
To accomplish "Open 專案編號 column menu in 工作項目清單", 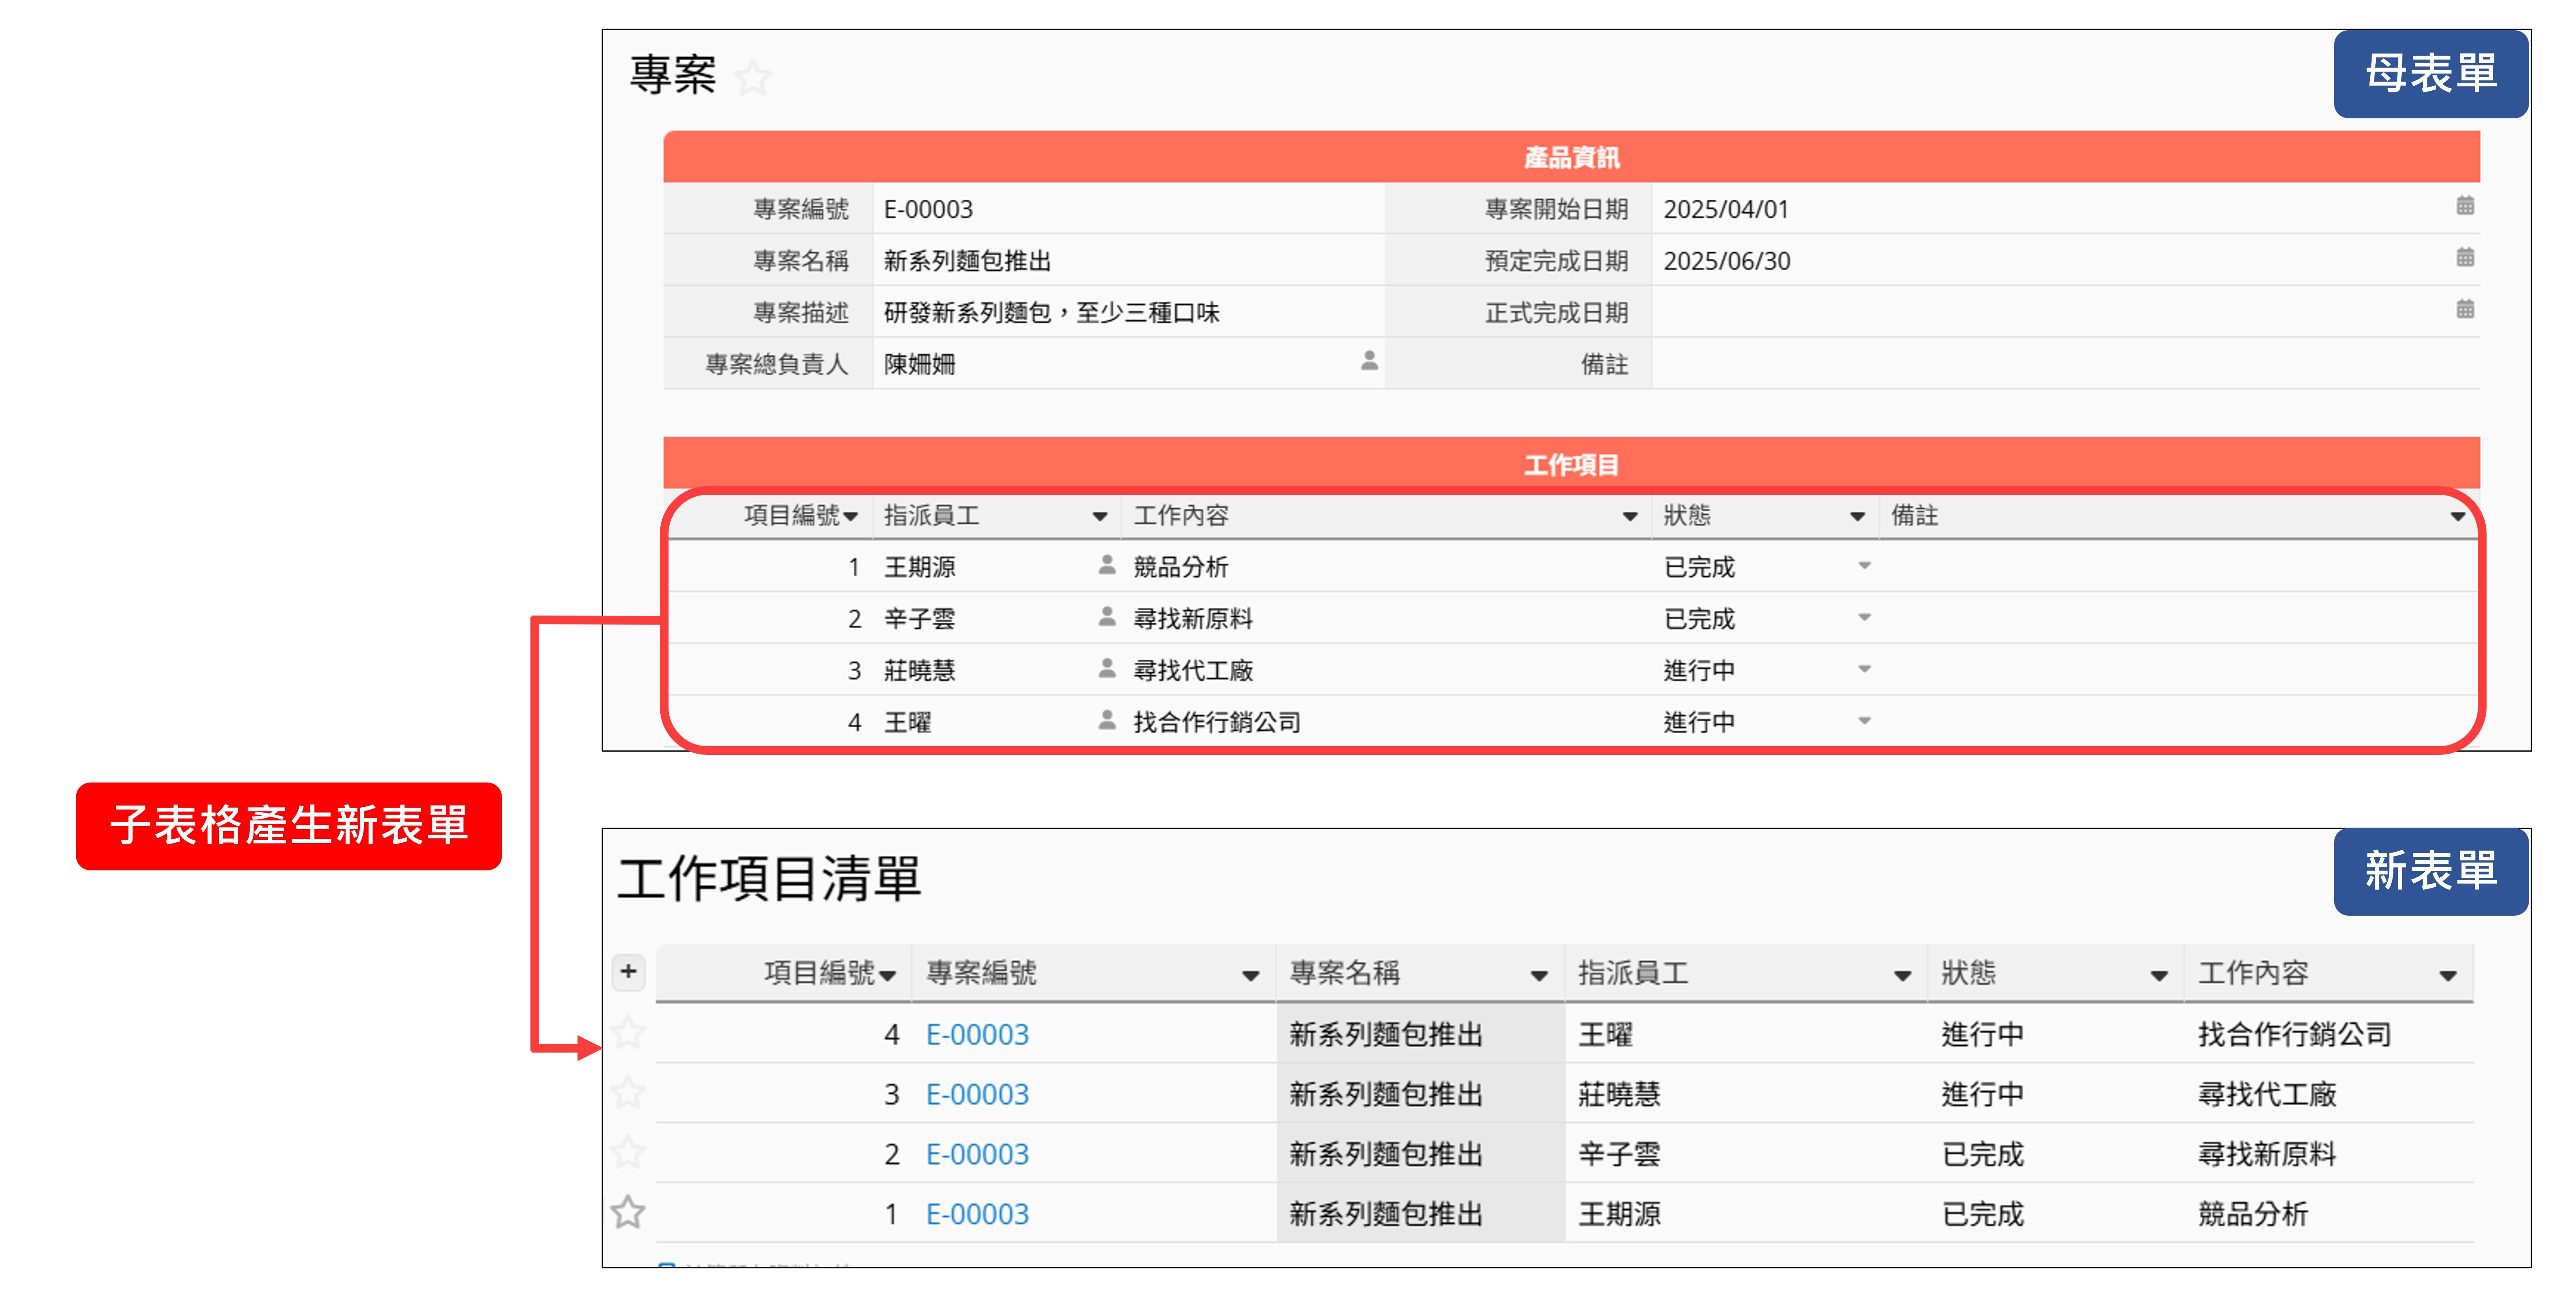I will point(1250,976).
